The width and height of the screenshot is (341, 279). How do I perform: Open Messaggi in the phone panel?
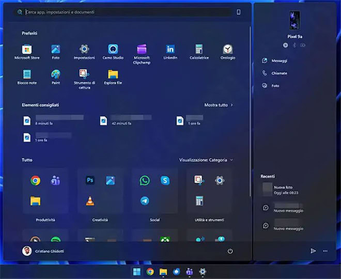(x=274, y=60)
